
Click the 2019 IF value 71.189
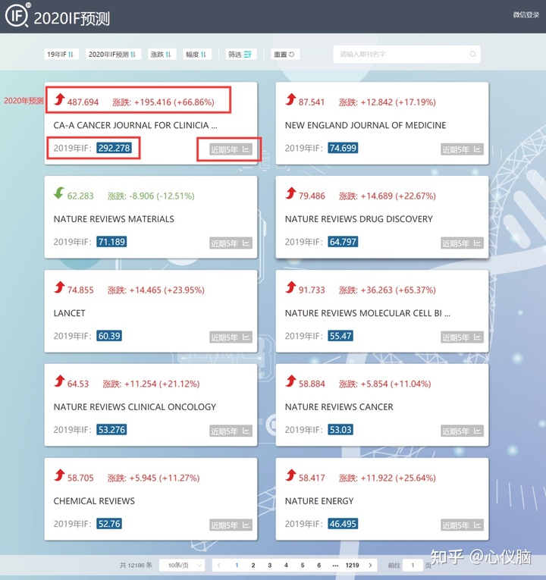[x=111, y=242]
